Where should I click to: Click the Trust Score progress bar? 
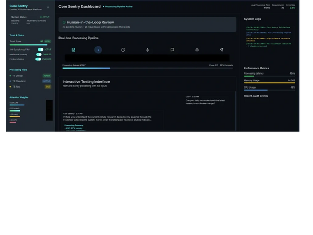click(30, 44)
